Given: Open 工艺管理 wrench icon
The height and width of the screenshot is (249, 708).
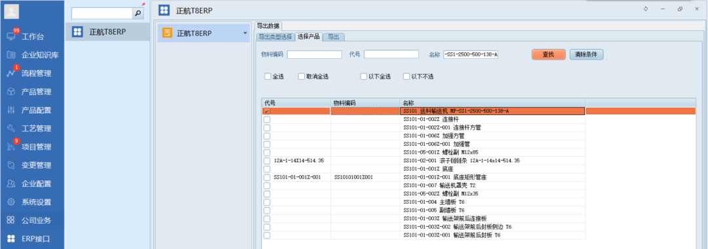Looking at the screenshot, I should (x=11, y=128).
